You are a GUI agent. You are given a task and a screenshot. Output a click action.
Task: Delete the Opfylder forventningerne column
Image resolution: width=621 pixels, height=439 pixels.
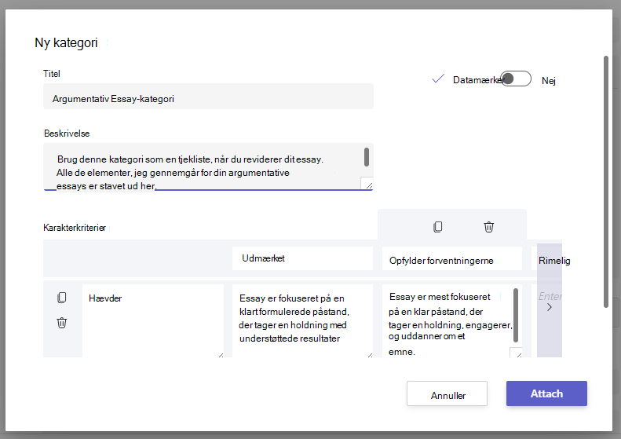(x=489, y=227)
